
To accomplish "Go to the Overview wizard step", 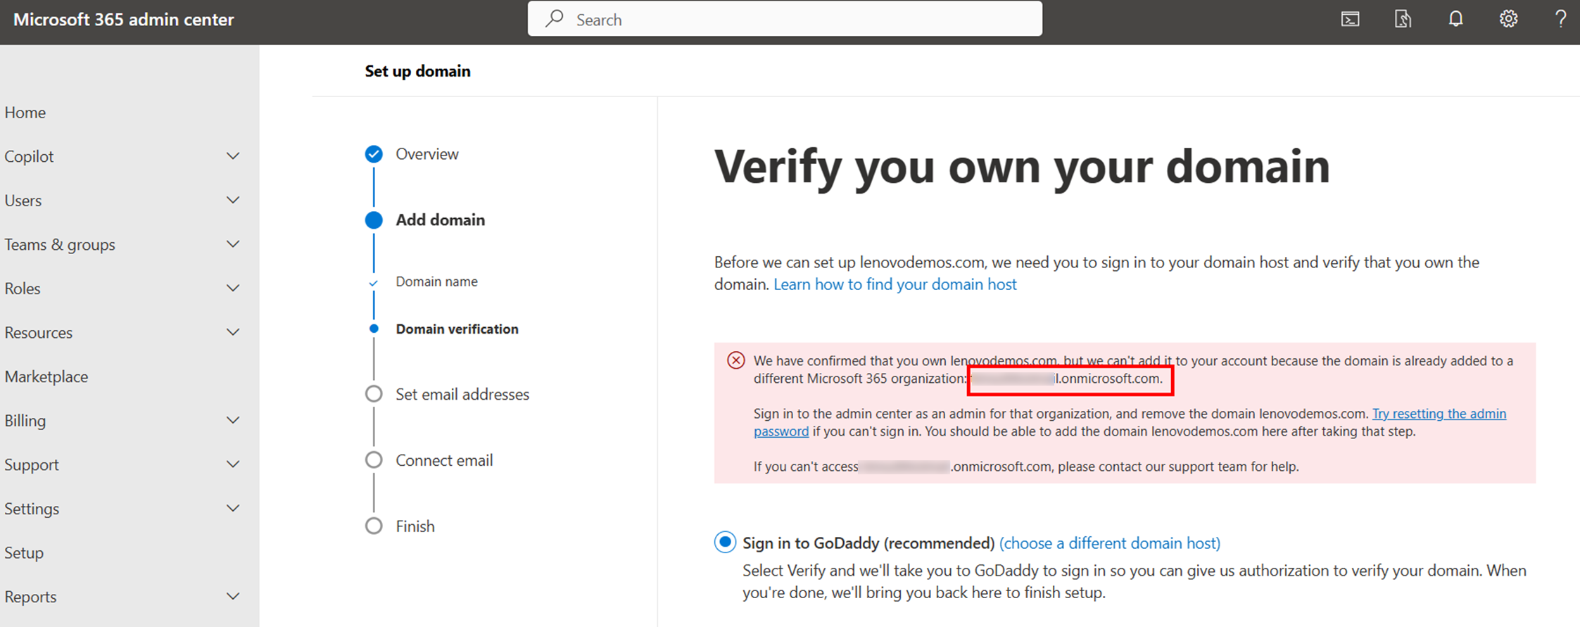I will [427, 154].
